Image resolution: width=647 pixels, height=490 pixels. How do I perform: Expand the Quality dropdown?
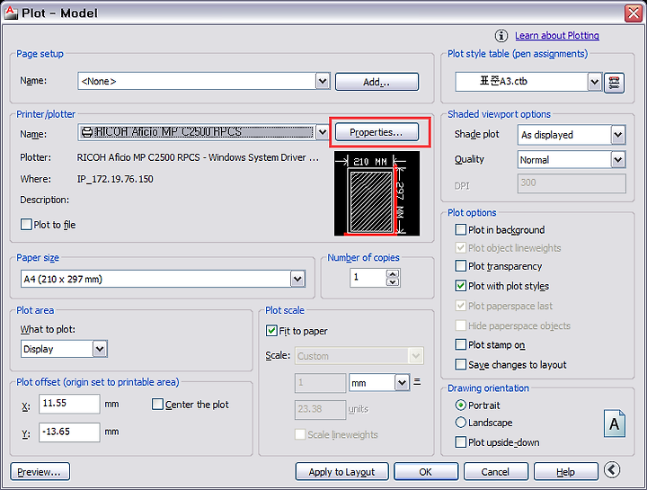click(x=617, y=160)
